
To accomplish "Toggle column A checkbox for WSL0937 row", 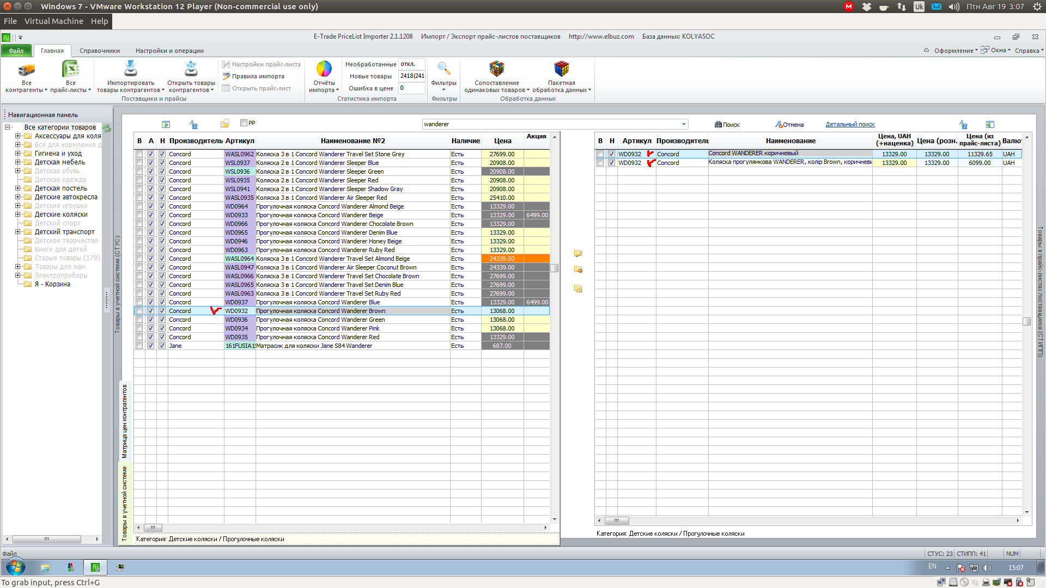I will pos(151,163).
